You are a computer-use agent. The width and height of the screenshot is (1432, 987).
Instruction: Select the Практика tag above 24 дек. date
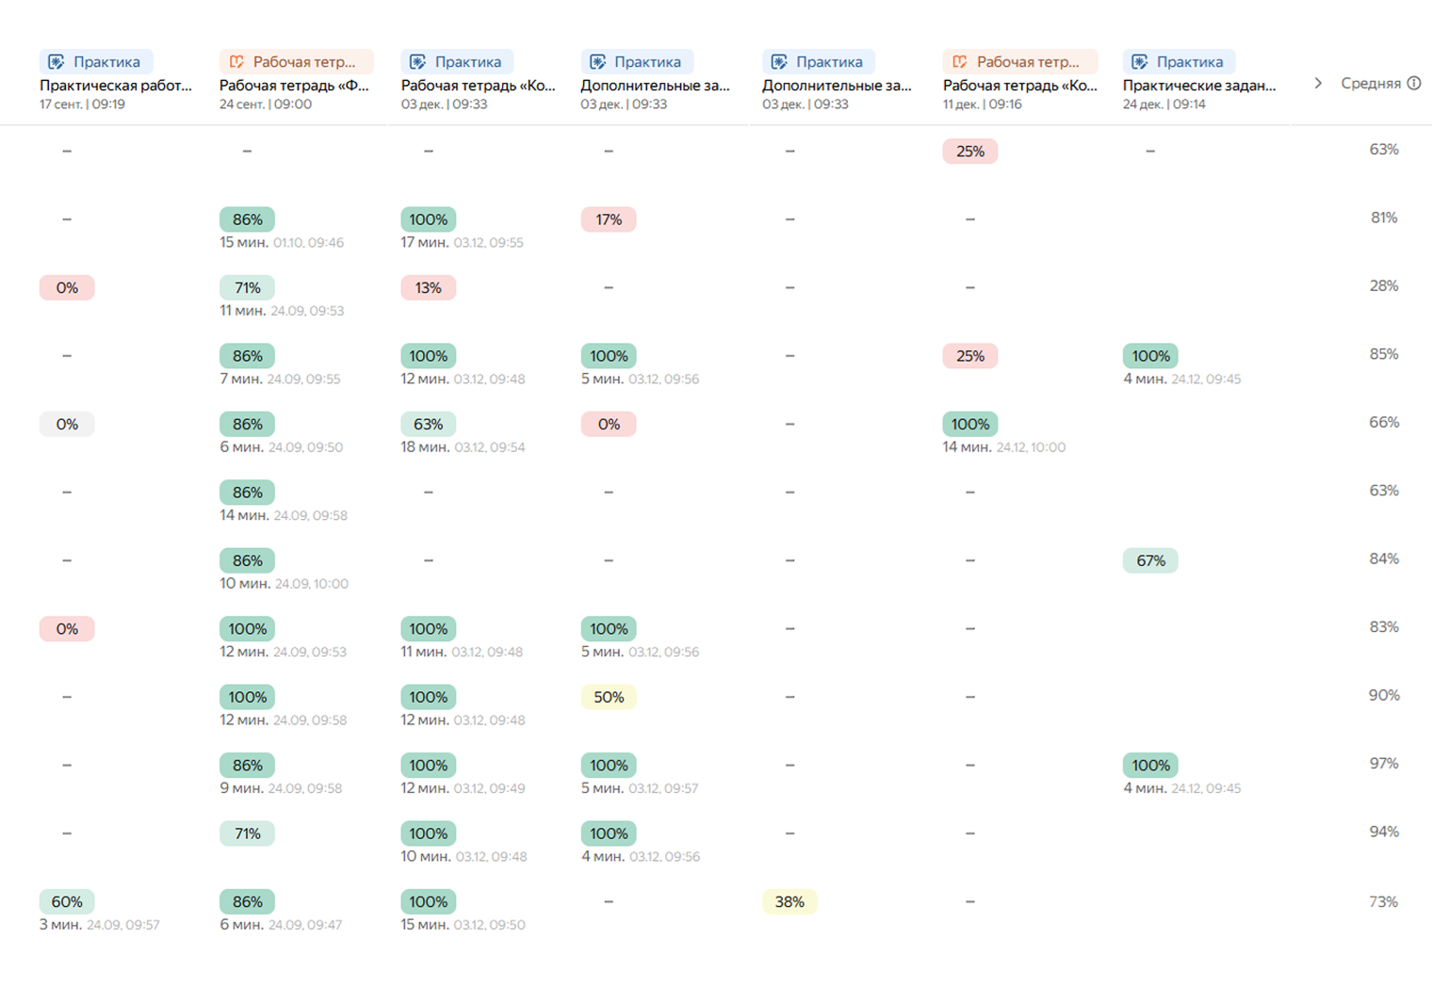tap(1178, 62)
